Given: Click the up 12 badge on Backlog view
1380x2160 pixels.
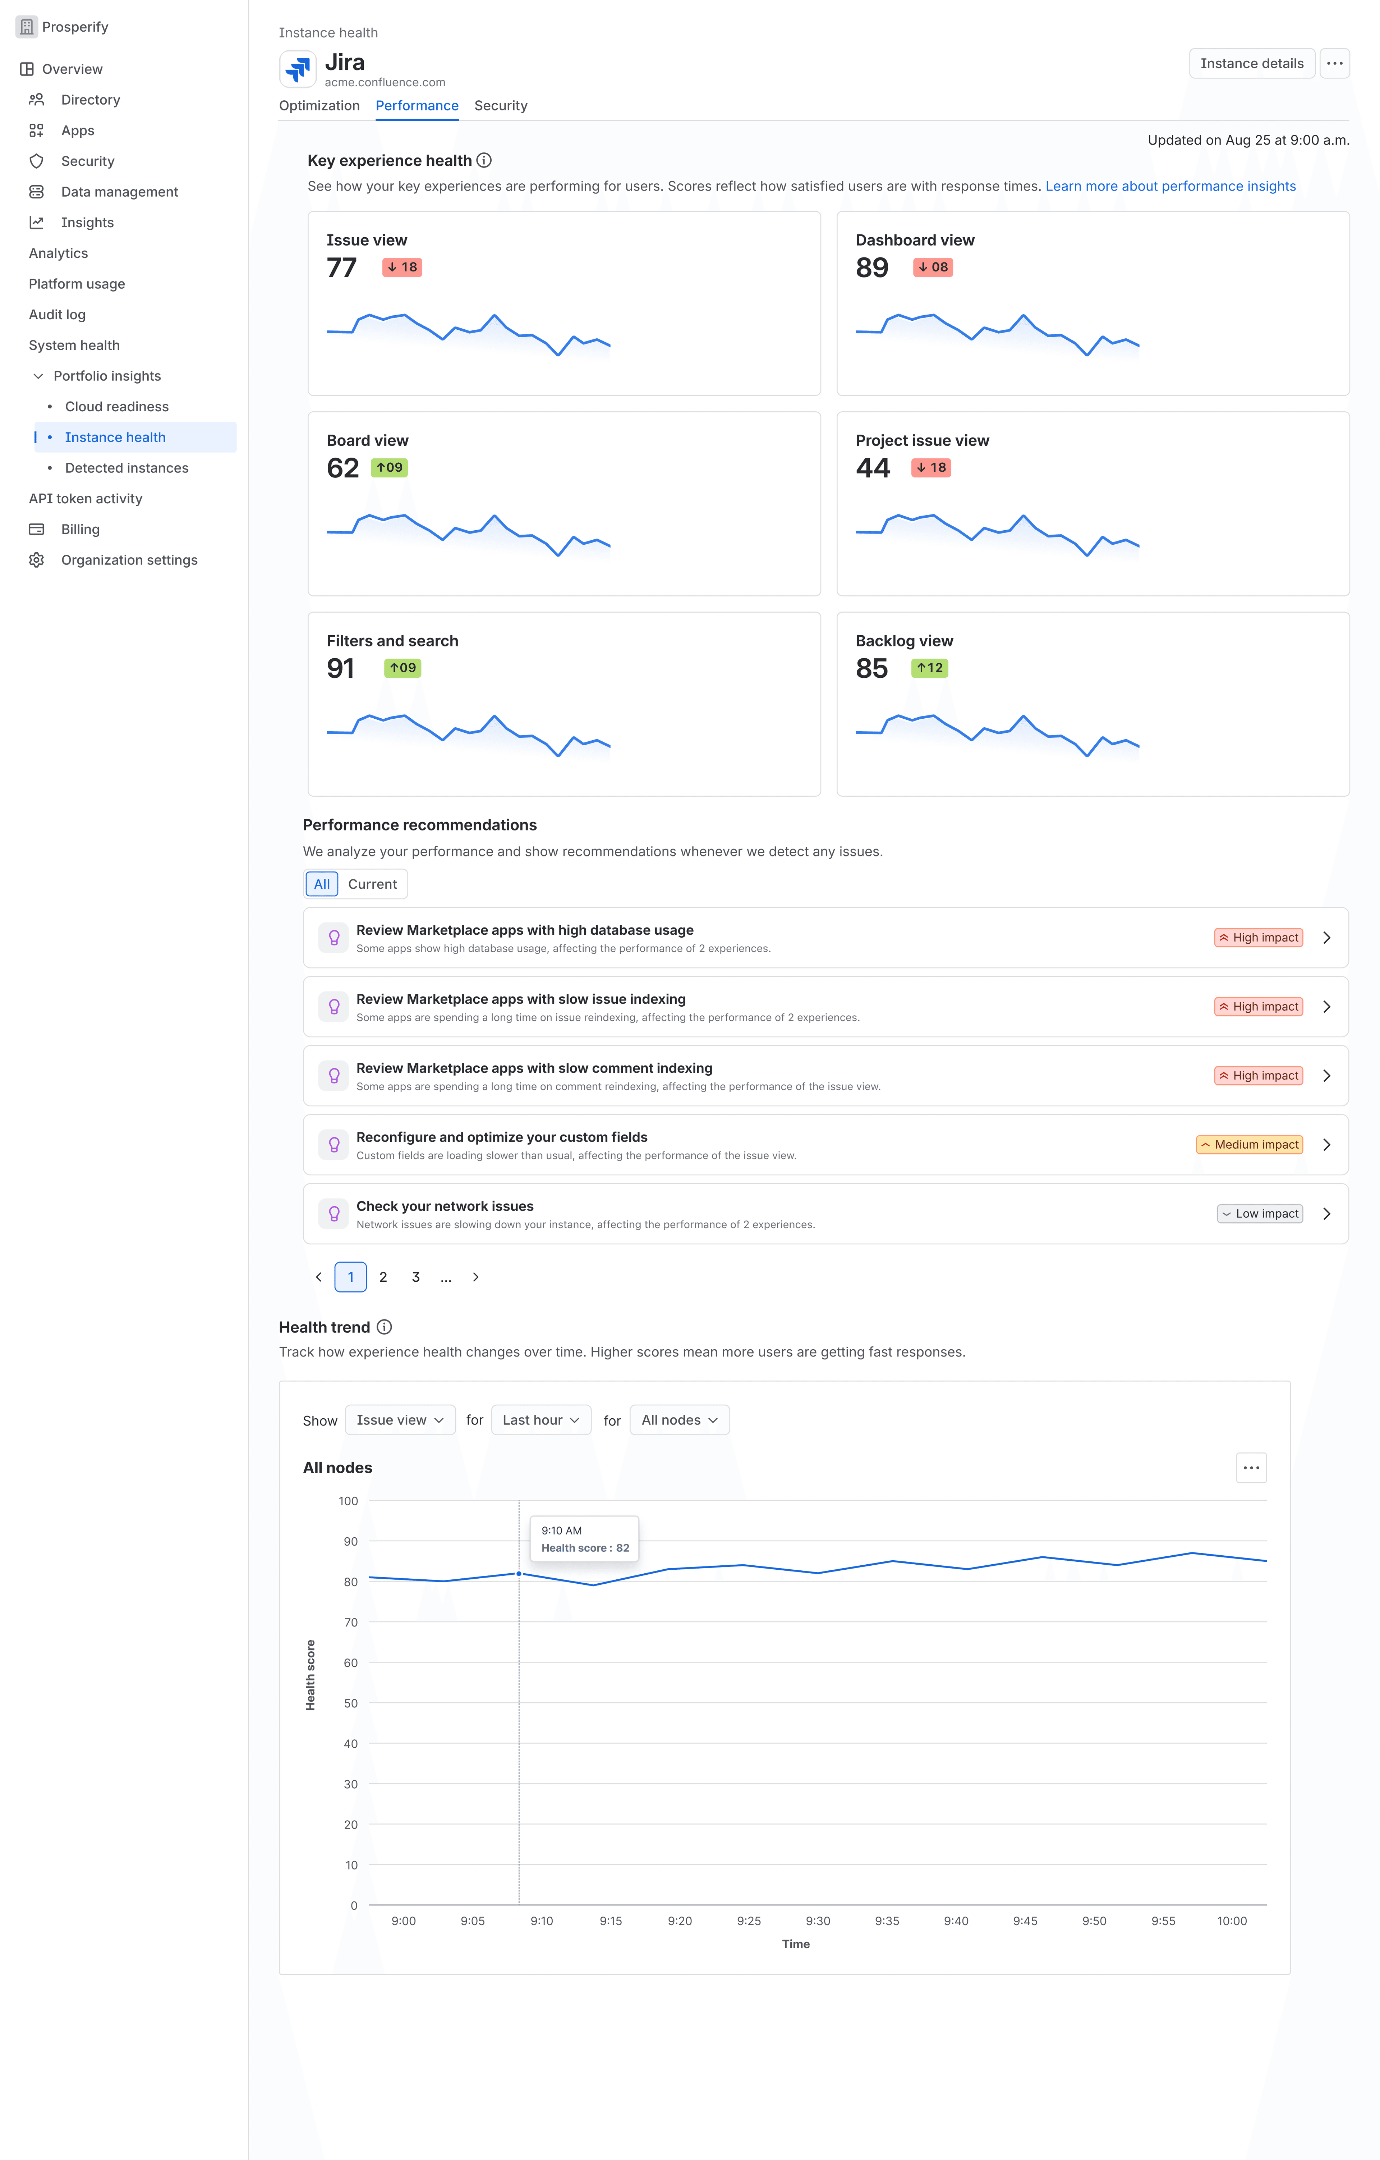Looking at the screenshot, I should click(930, 668).
